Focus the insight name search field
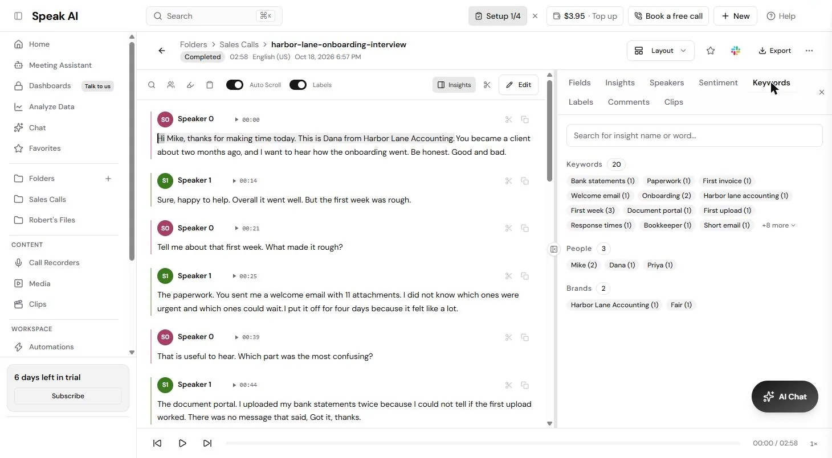 [694, 135]
